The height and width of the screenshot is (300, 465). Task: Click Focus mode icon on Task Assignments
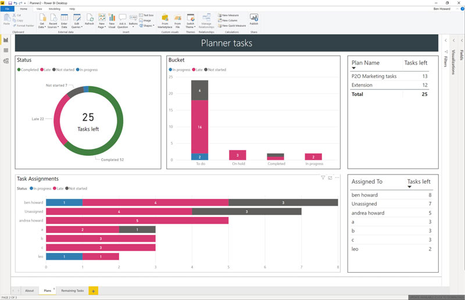coord(330,178)
